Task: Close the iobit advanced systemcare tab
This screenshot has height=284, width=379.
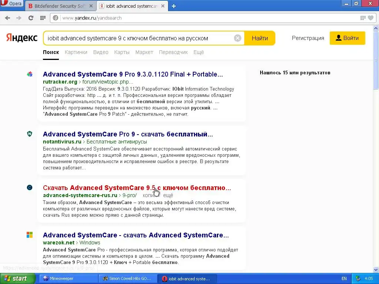Action: click(x=163, y=6)
